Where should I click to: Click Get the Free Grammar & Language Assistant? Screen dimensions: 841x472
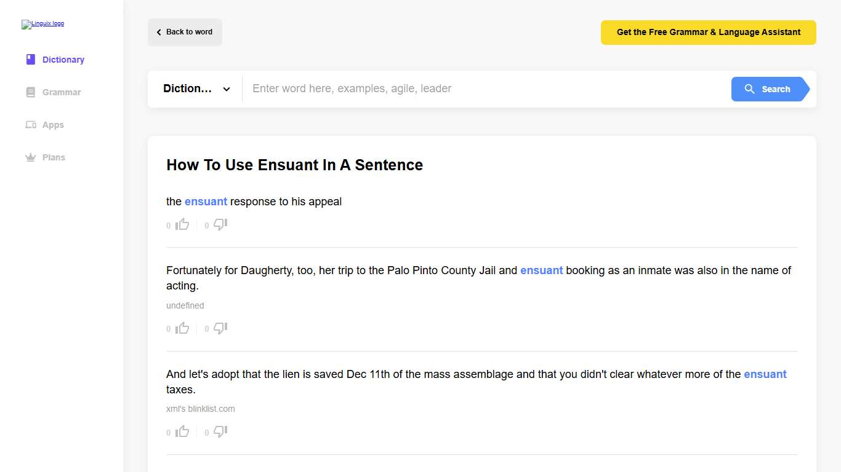click(708, 32)
